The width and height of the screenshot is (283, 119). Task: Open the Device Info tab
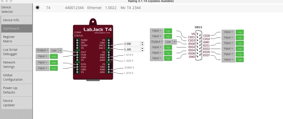click(17, 20)
